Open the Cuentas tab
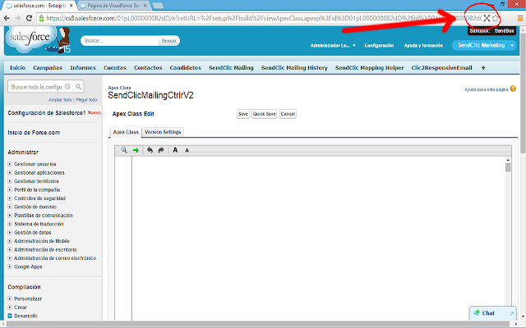 click(x=115, y=67)
